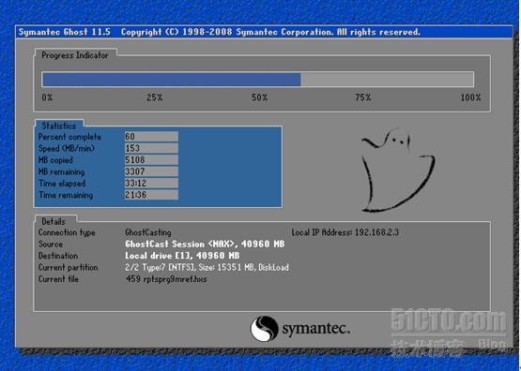The height and width of the screenshot is (371, 521).
Task: Click the Local IP Address 192.168.2.3 text
Action: (x=345, y=232)
